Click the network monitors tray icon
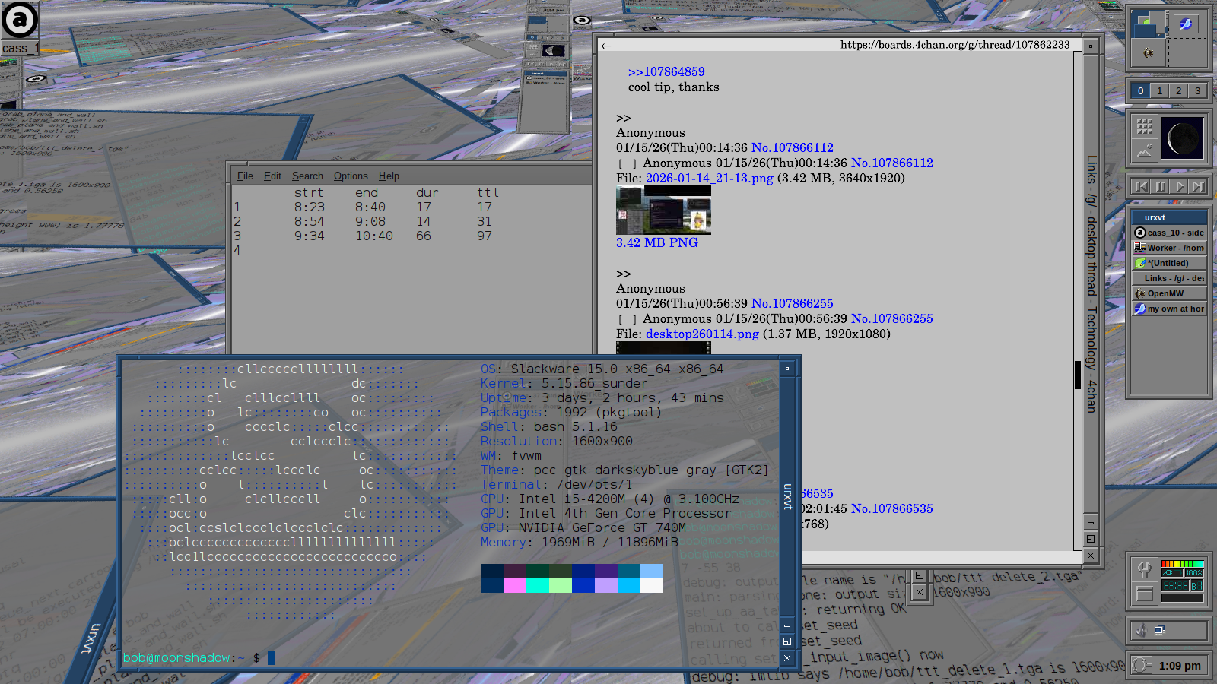The image size is (1217, 684). (1161, 630)
